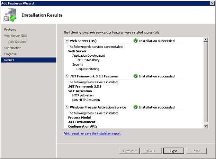This screenshot has width=216, height=159.
Task: Click the Non-HTTP Activation entry
Action: tap(86, 100)
